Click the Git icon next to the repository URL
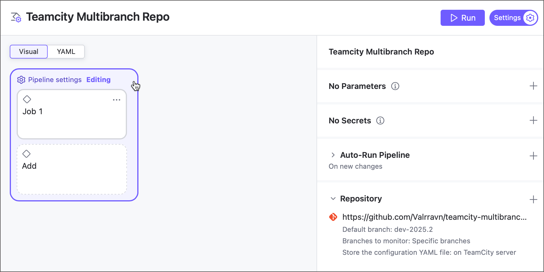 (333, 217)
